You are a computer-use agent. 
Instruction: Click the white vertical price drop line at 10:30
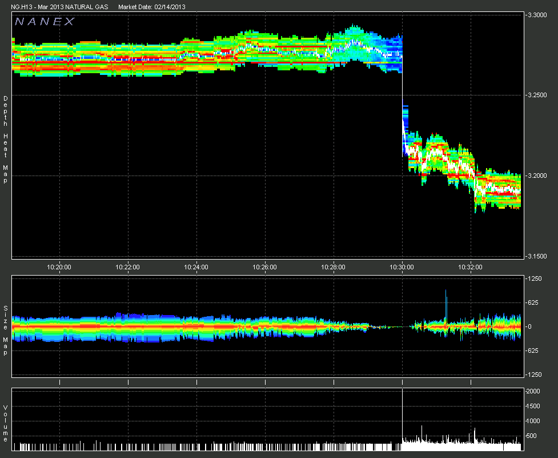403,114
